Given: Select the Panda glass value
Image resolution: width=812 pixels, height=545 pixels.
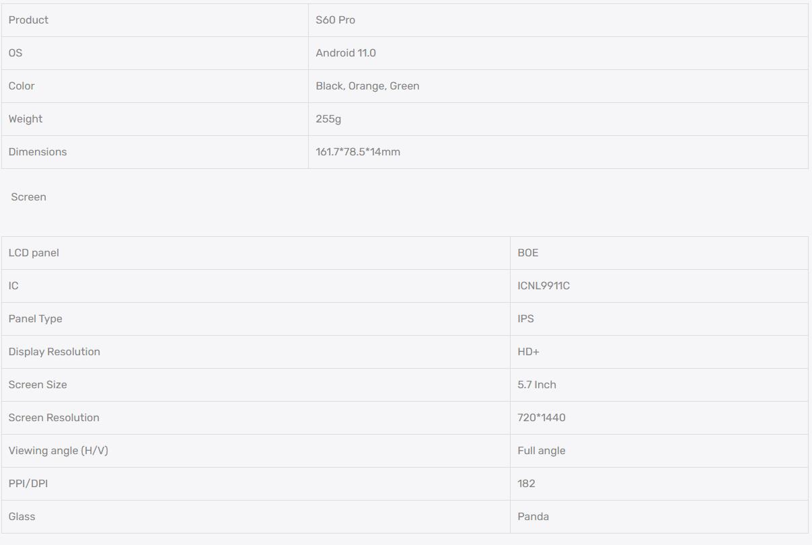Looking at the screenshot, I should pos(533,517).
